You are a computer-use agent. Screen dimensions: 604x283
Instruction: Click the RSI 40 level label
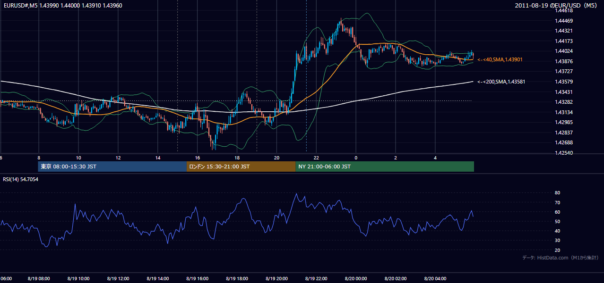[557, 231]
